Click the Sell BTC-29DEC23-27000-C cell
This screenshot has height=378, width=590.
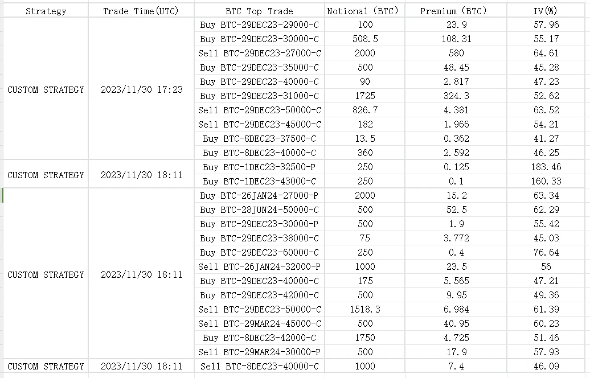259,53
